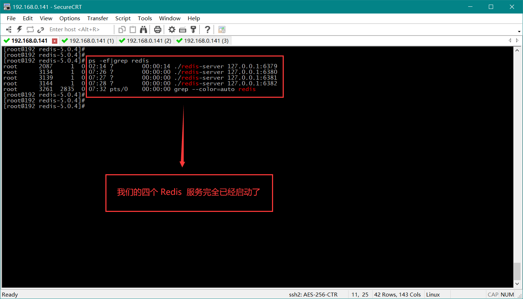This screenshot has width=523, height=299.
Task: Reconnect the current session
Action: coord(30,30)
